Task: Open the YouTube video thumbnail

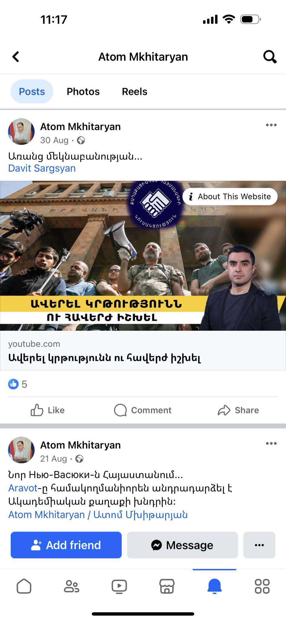Action: click(x=143, y=256)
